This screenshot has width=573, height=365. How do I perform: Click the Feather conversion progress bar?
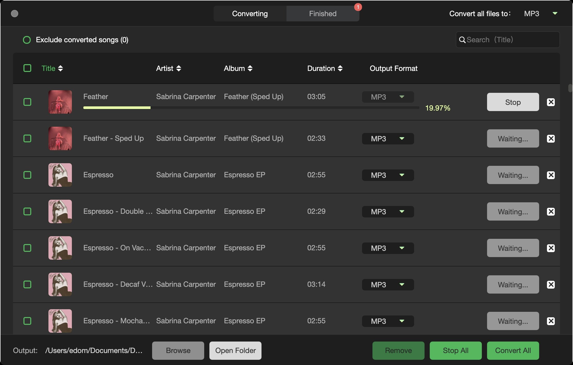pyautogui.click(x=251, y=108)
